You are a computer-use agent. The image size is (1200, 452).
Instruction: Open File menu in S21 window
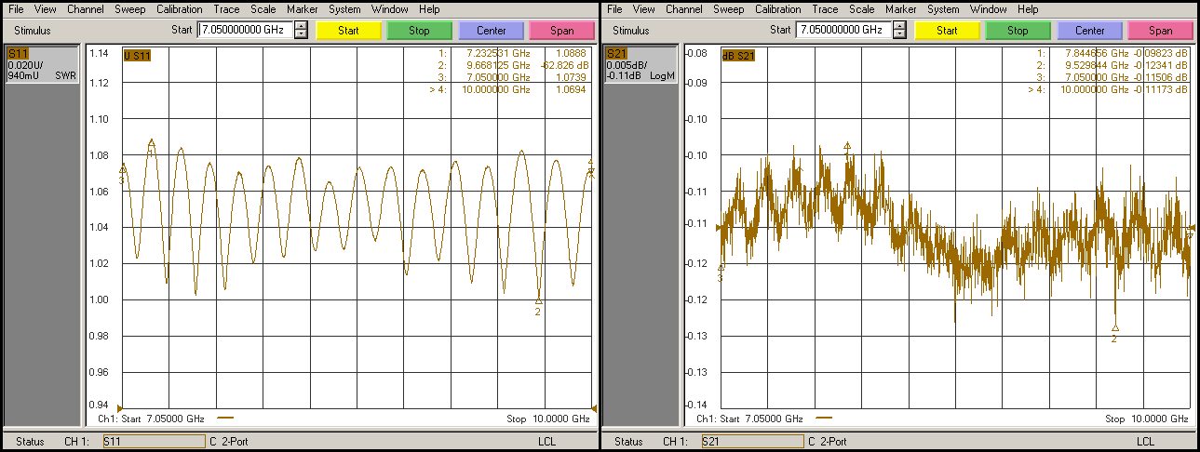614,9
